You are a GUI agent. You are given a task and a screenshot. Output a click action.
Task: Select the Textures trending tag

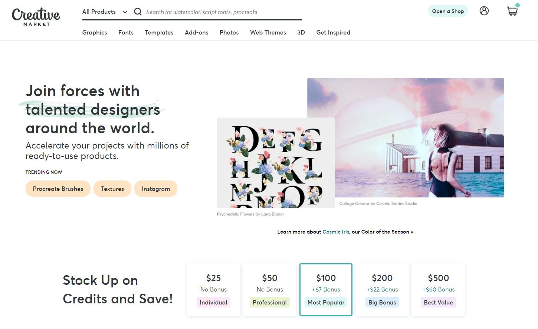[x=112, y=189]
